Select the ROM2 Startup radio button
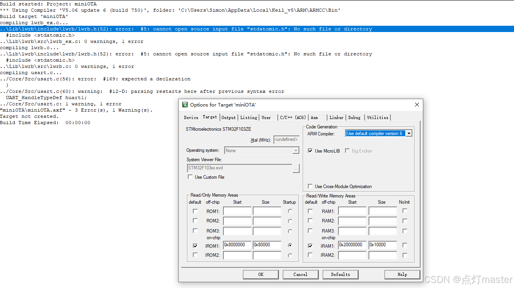The height and width of the screenshot is (288, 514). [290, 221]
